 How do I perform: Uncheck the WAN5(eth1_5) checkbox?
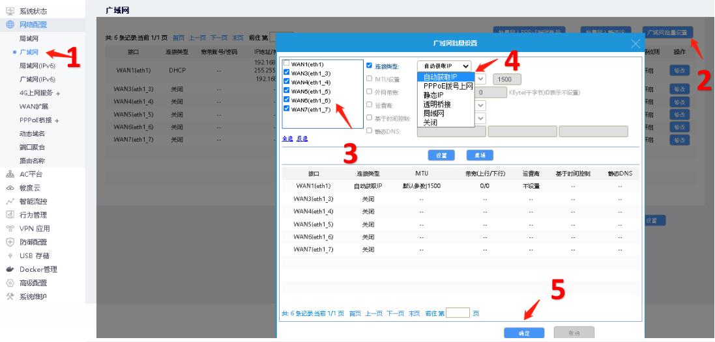[286, 90]
